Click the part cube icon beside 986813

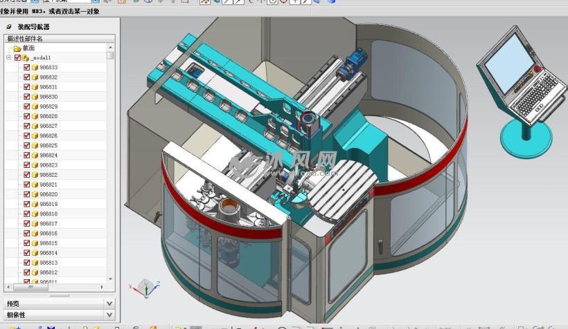click(x=35, y=263)
